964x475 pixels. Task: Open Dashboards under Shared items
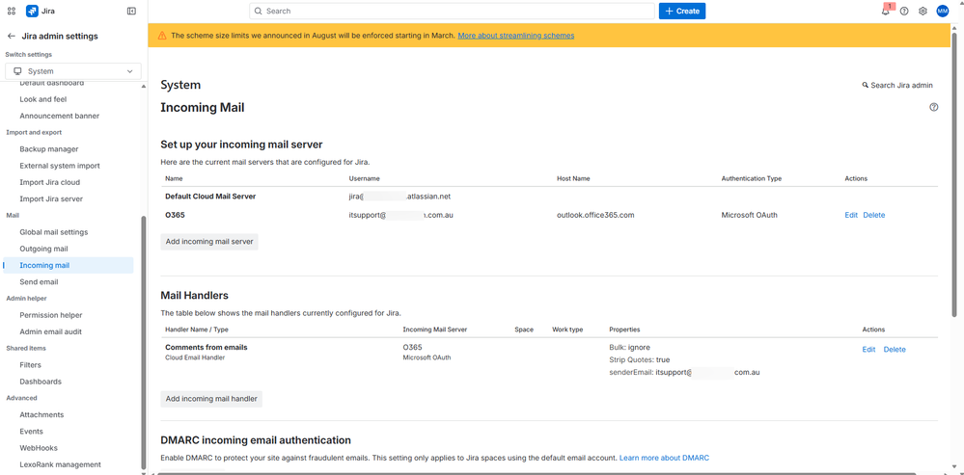(x=41, y=382)
